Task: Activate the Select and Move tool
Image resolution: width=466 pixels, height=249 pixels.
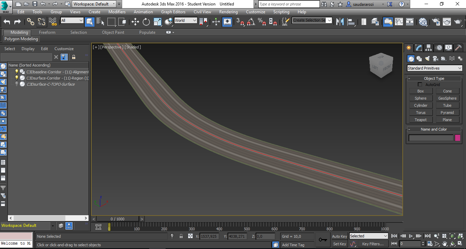Action: pos(135,21)
